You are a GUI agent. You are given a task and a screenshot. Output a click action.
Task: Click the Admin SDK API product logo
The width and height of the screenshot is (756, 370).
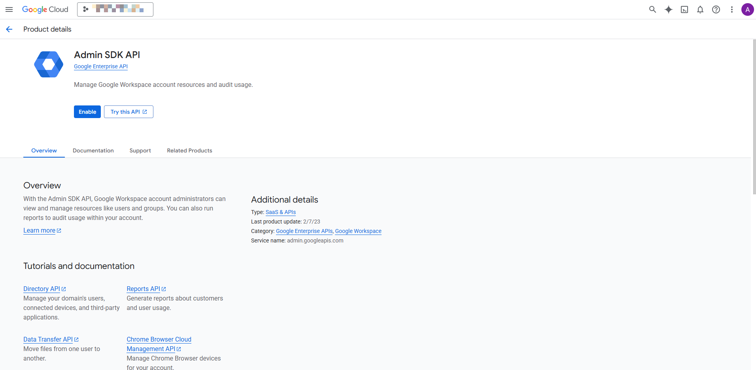(x=49, y=64)
